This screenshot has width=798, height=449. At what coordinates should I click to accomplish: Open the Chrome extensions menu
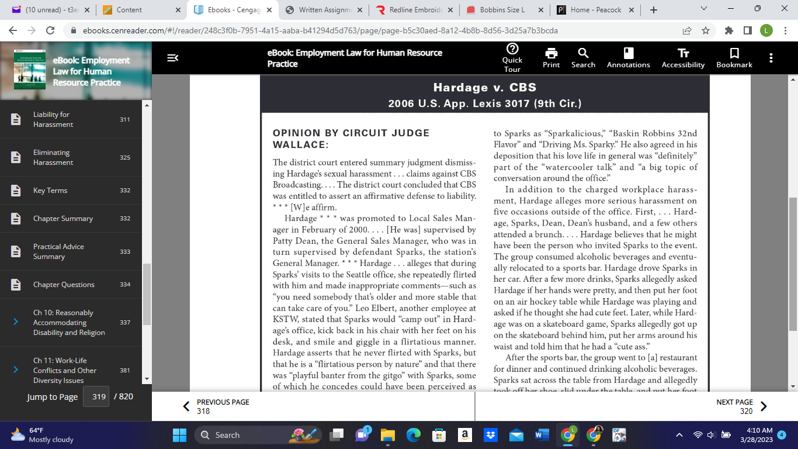click(729, 30)
